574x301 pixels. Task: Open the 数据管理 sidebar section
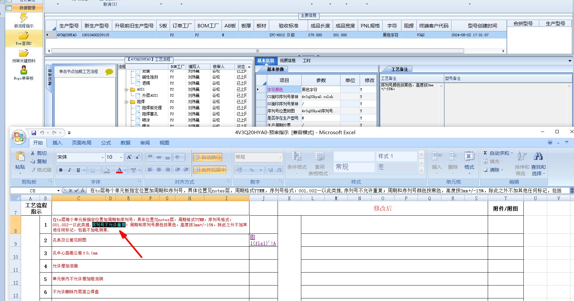[24, 8]
